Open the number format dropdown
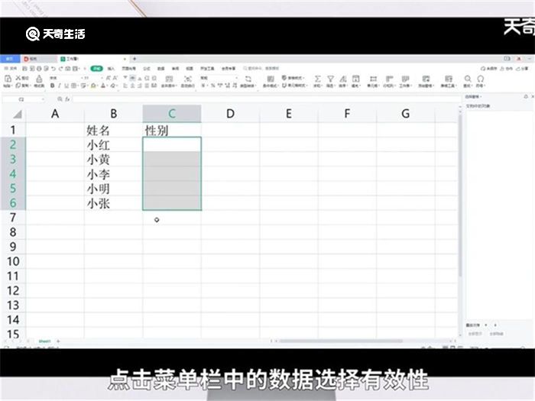The width and height of the screenshot is (535, 401). [218, 78]
